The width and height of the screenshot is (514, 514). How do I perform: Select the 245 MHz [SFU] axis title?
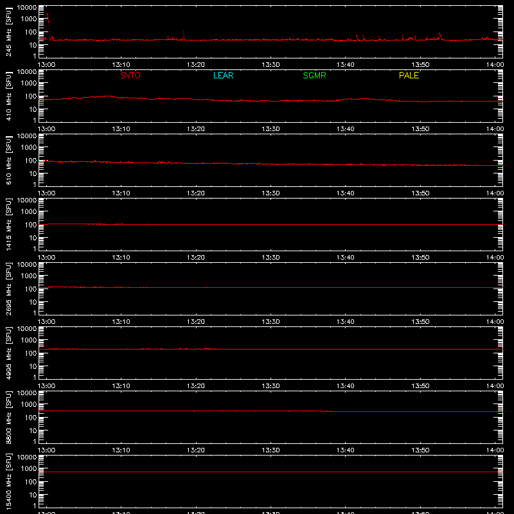(x=8, y=31)
